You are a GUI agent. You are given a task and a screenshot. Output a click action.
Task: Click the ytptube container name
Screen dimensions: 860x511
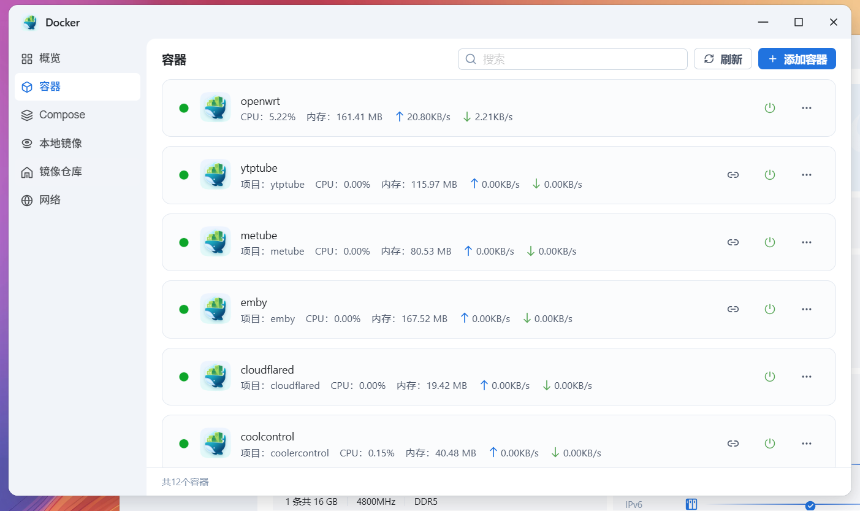click(259, 168)
